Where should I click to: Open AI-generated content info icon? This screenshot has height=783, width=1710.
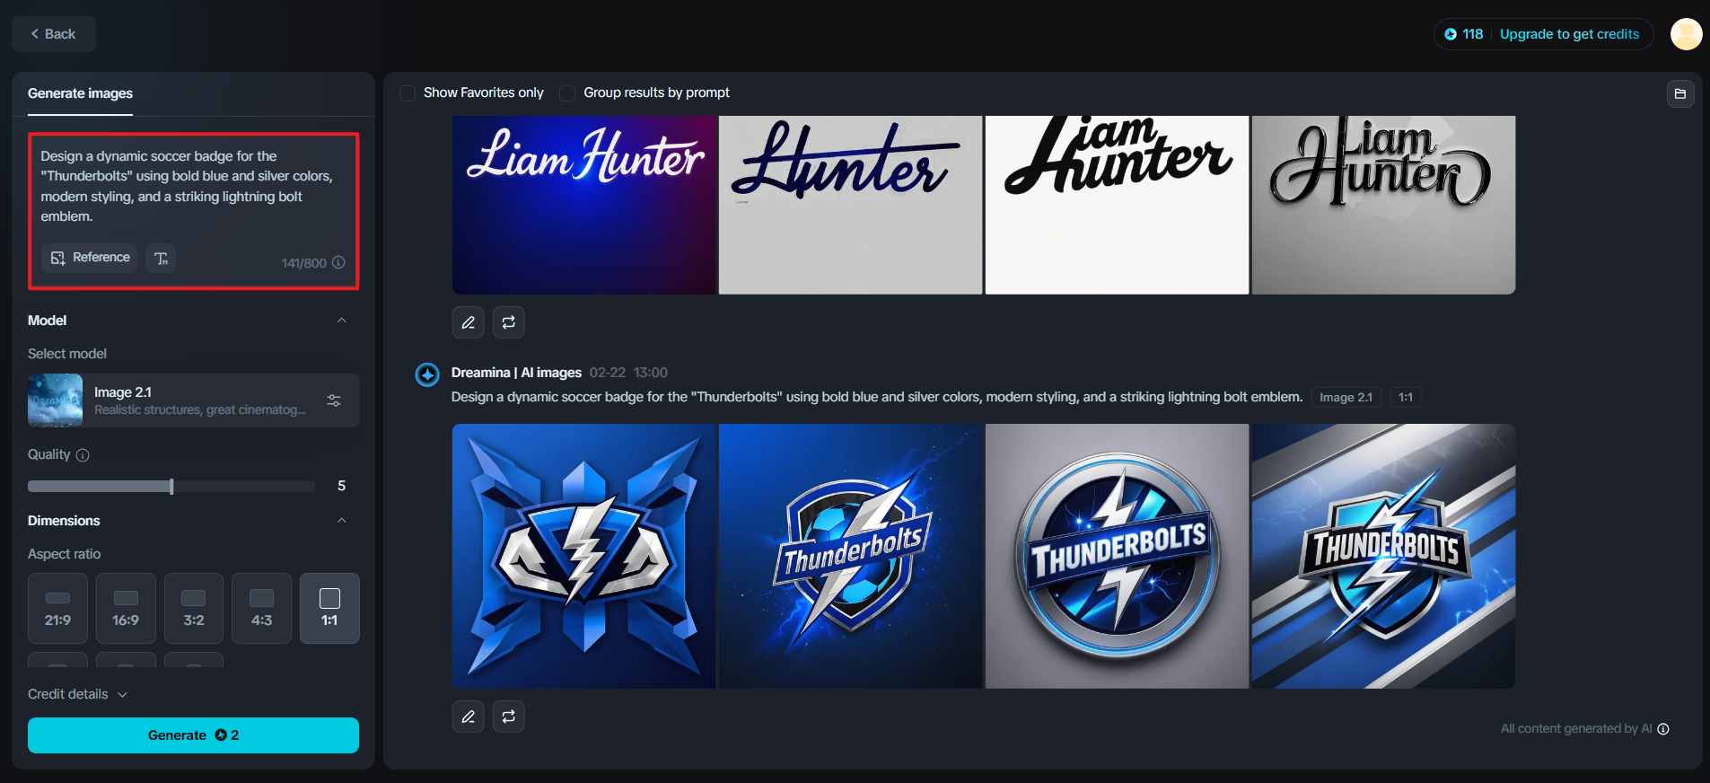click(x=1663, y=729)
